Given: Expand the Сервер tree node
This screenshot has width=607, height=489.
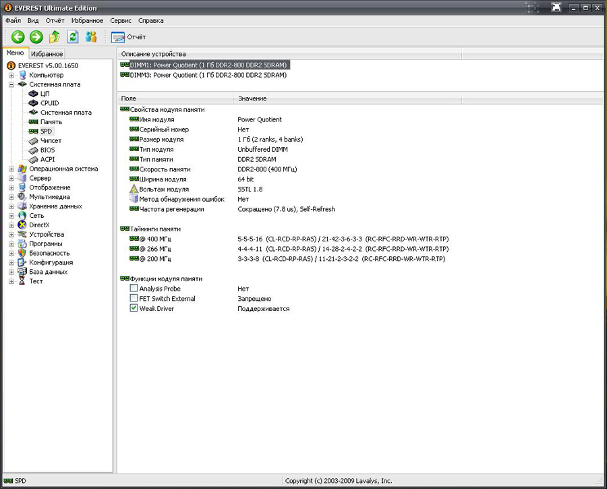Looking at the screenshot, I should [x=11, y=178].
